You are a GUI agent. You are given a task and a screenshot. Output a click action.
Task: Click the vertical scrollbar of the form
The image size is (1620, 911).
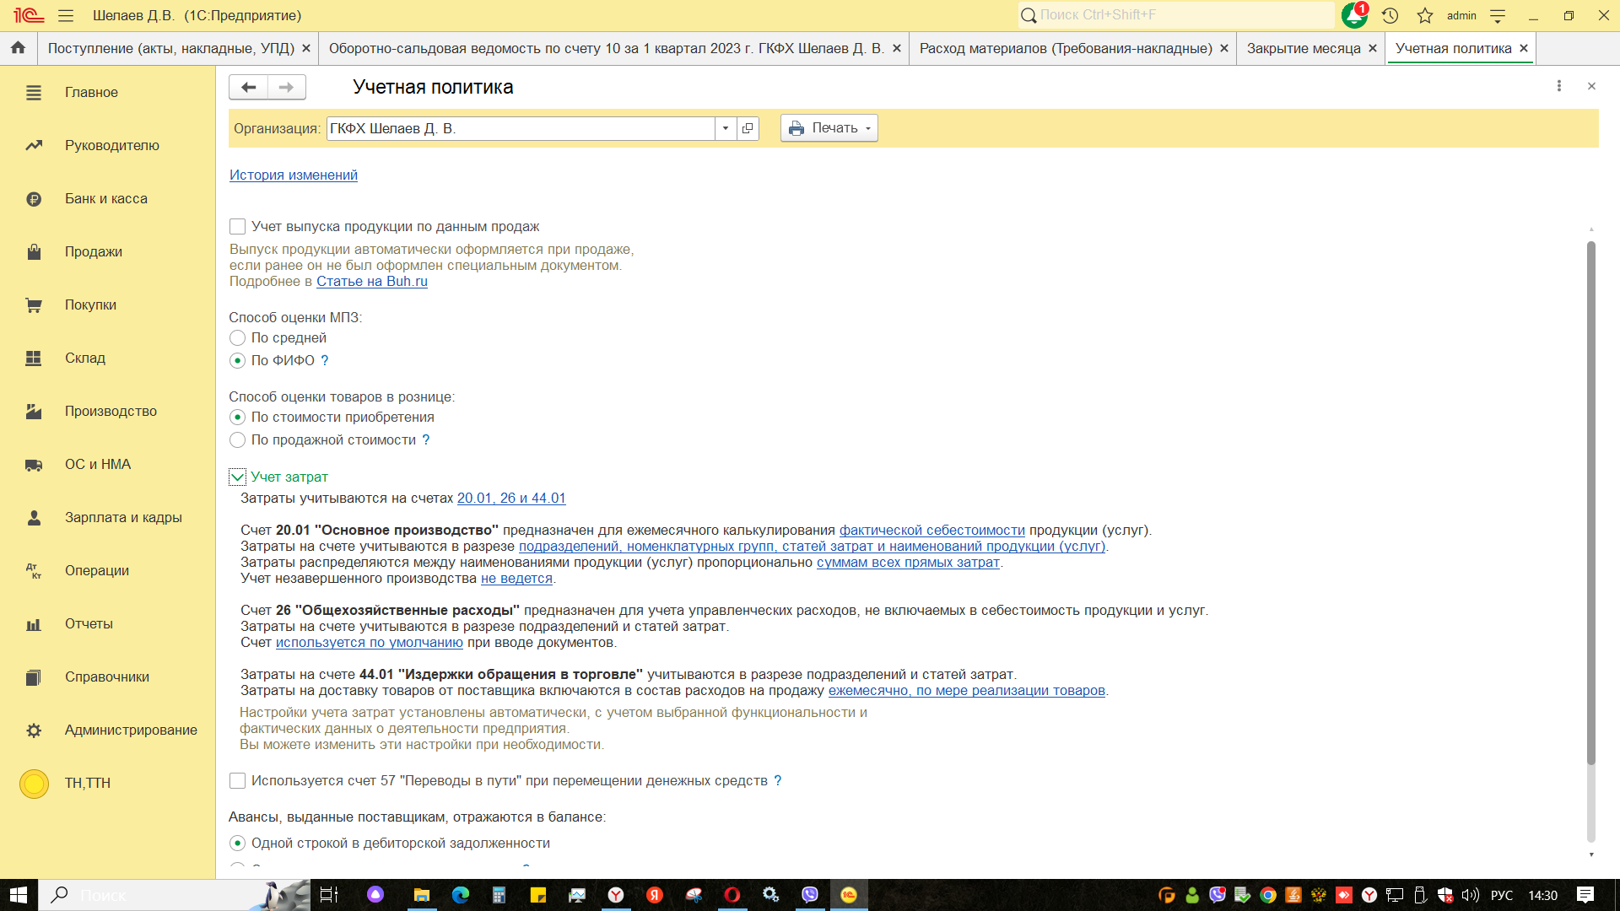pos(1591,506)
